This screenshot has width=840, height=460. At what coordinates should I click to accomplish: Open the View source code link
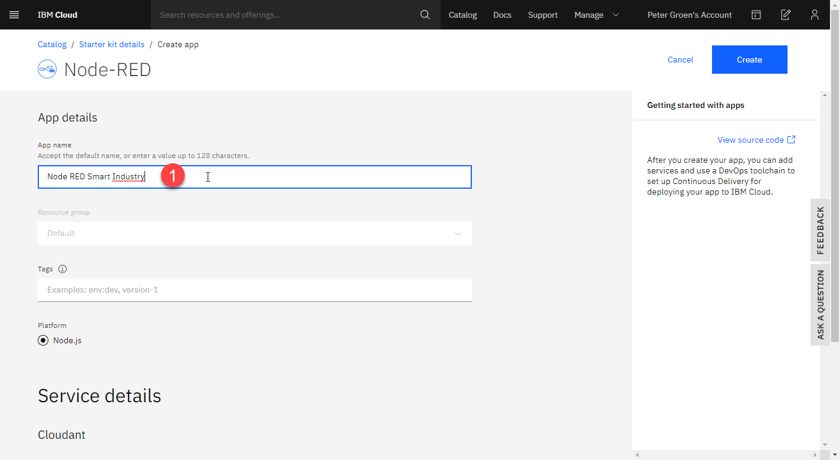point(750,140)
